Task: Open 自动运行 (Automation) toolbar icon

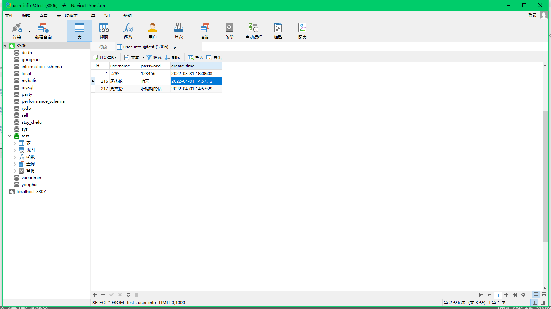Action: [x=253, y=31]
